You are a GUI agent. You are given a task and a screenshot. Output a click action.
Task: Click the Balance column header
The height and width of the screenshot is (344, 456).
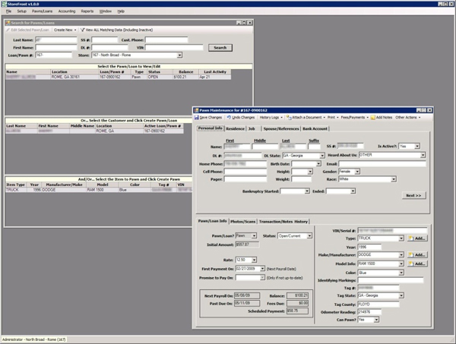(185, 72)
